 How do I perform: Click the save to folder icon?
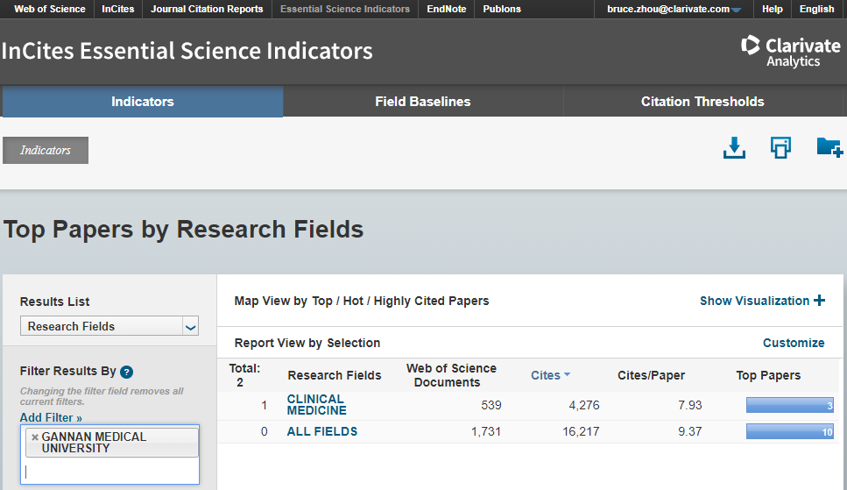(x=829, y=147)
